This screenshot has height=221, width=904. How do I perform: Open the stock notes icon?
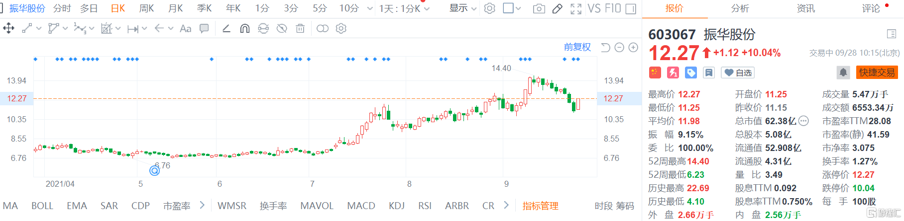coord(709,73)
